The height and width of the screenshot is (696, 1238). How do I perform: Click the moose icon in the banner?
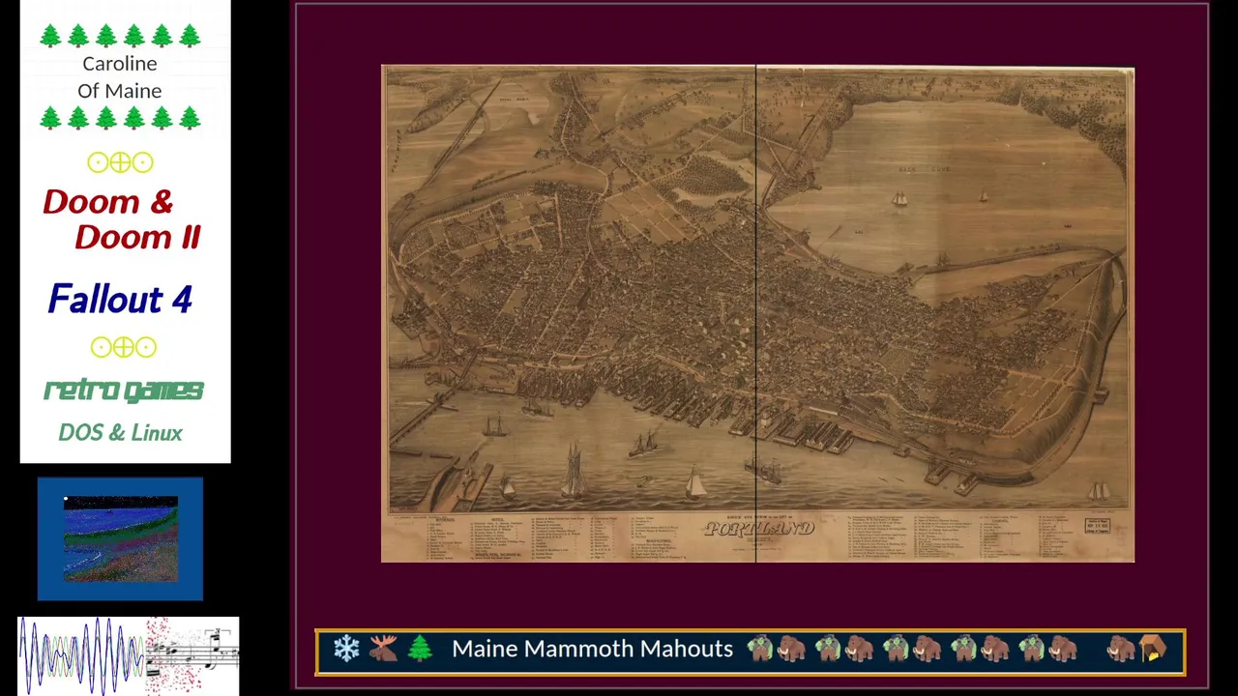pyautogui.click(x=383, y=649)
